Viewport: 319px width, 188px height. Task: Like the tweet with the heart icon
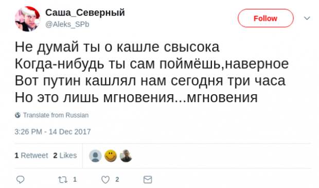(105, 180)
